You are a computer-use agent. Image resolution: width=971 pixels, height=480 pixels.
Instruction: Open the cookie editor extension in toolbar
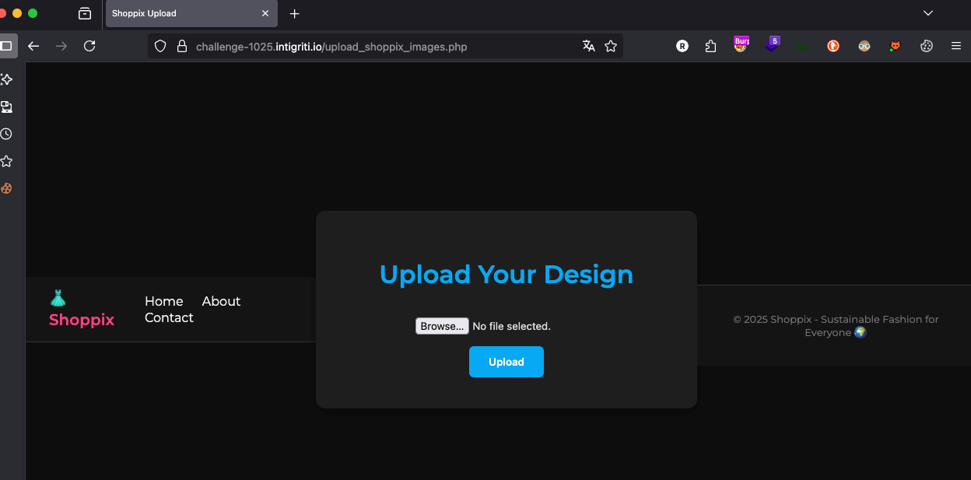[926, 46]
